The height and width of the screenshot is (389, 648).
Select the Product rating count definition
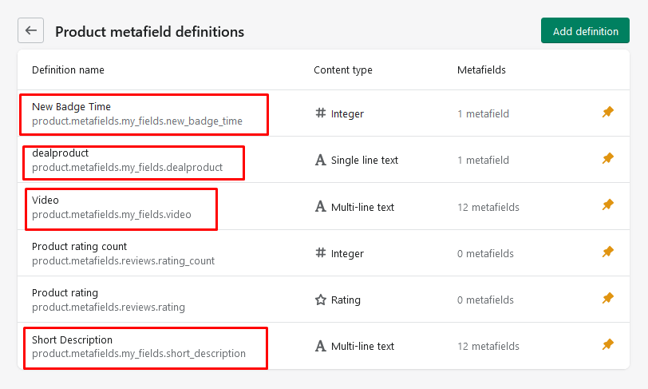coord(80,247)
